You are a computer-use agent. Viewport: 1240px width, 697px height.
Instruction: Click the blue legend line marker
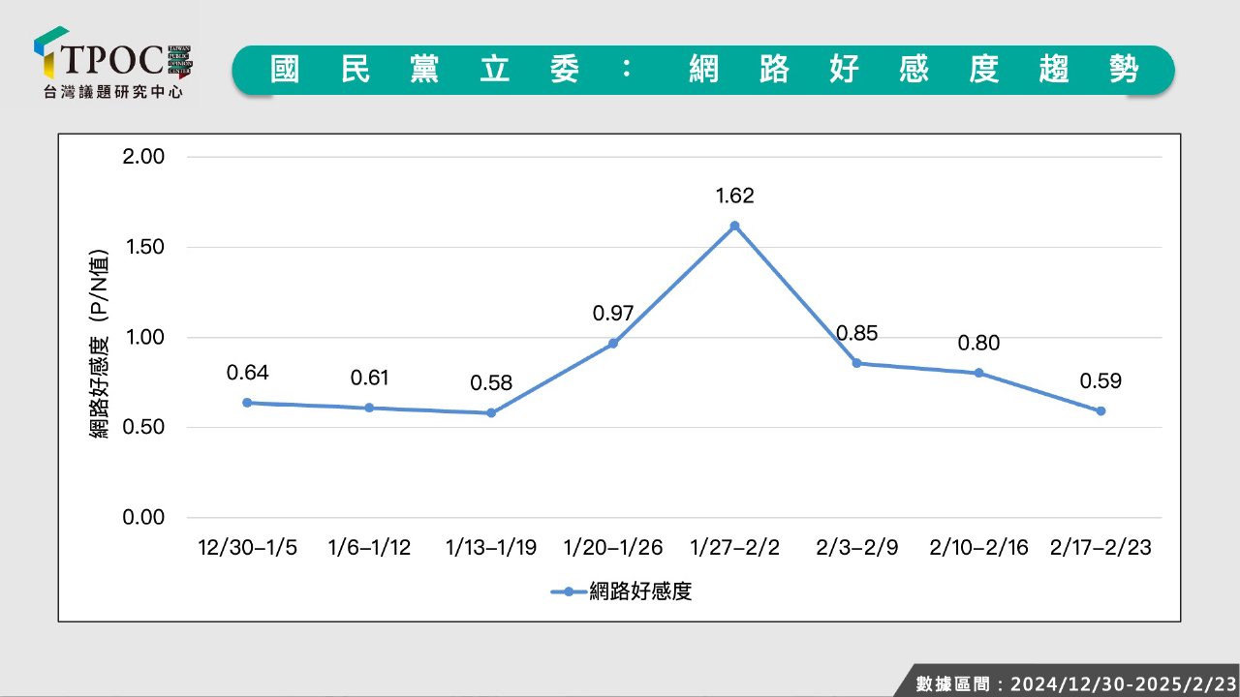click(568, 591)
